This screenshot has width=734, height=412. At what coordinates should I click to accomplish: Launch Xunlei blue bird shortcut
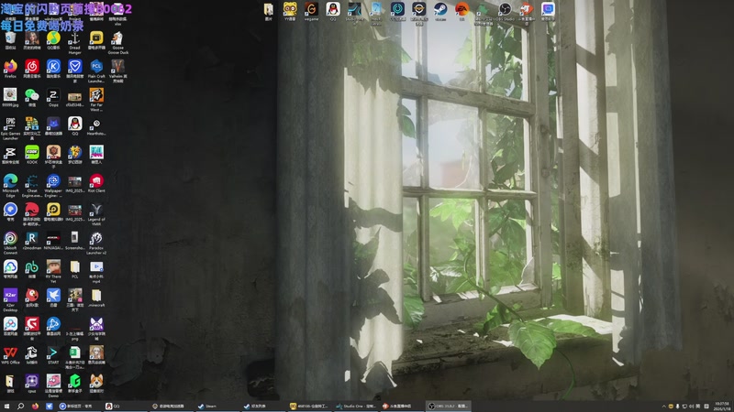pyautogui.click(x=53, y=297)
